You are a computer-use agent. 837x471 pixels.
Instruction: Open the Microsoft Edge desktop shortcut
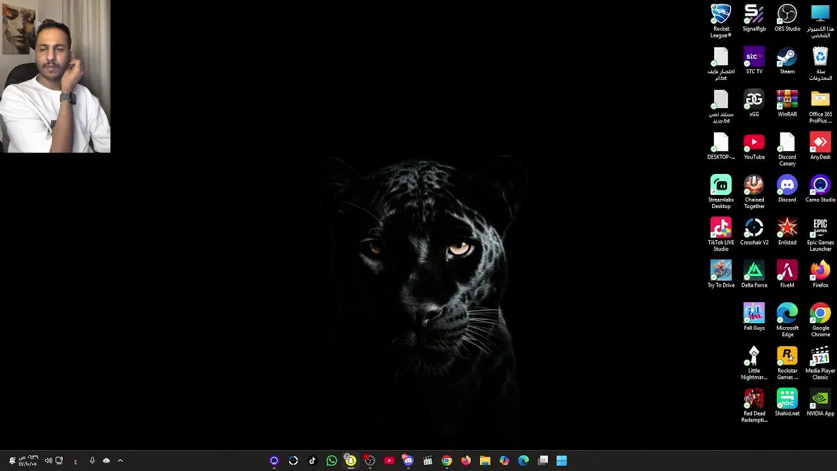tap(787, 320)
